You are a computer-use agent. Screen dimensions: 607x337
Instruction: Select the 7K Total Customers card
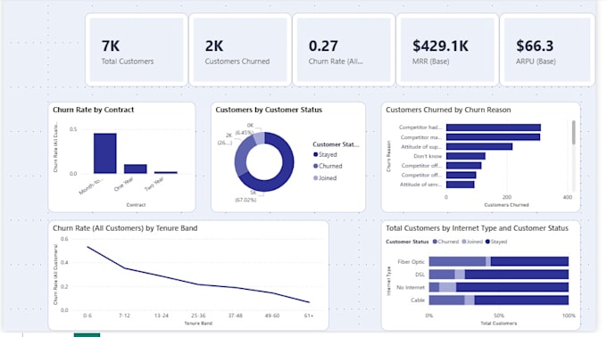click(137, 49)
